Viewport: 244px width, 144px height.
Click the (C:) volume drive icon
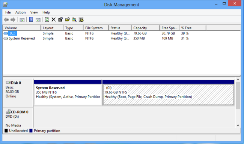6,33
